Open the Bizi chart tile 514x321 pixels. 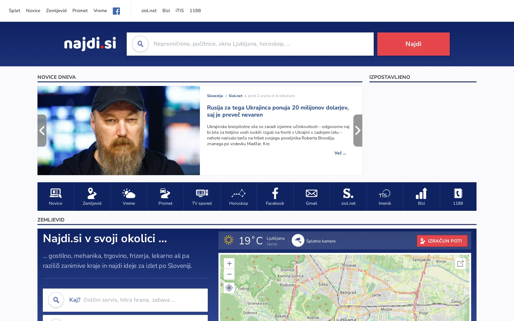coord(422,197)
